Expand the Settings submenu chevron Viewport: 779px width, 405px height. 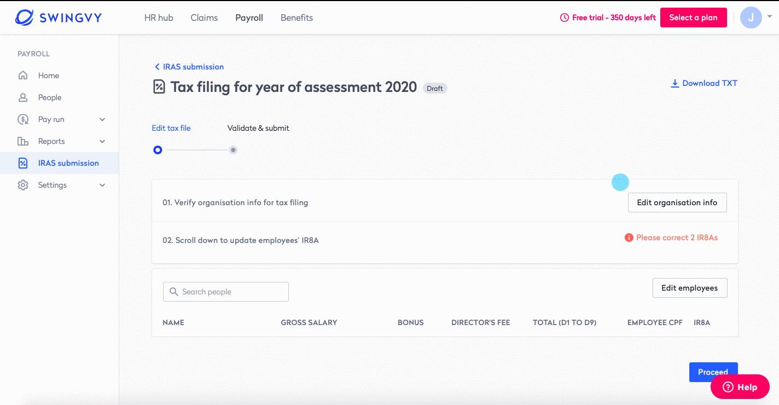point(102,185)
